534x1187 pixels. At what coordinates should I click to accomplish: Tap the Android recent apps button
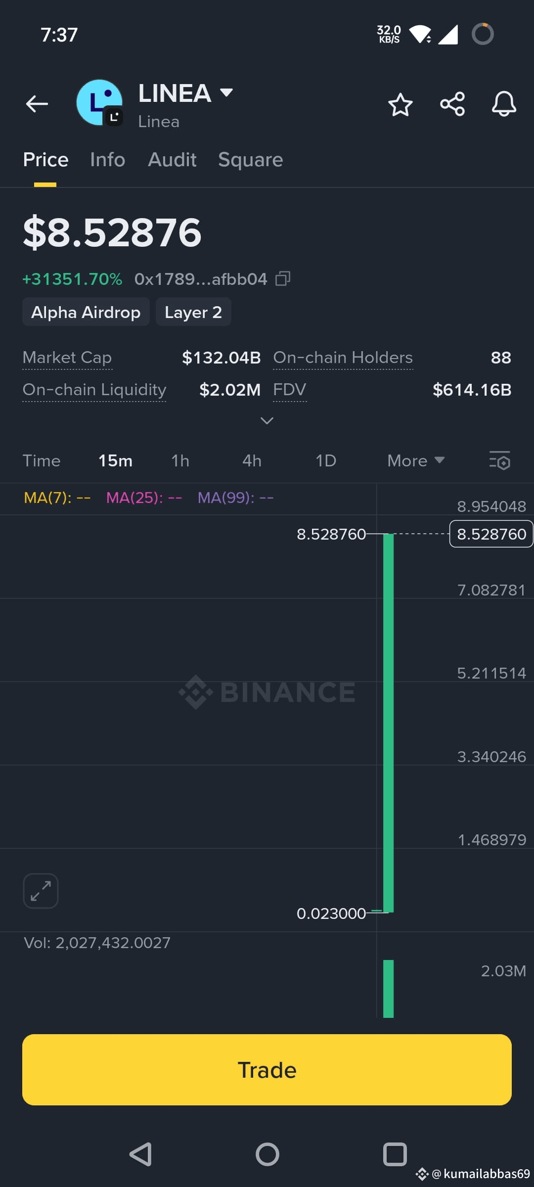[395, 1154]
